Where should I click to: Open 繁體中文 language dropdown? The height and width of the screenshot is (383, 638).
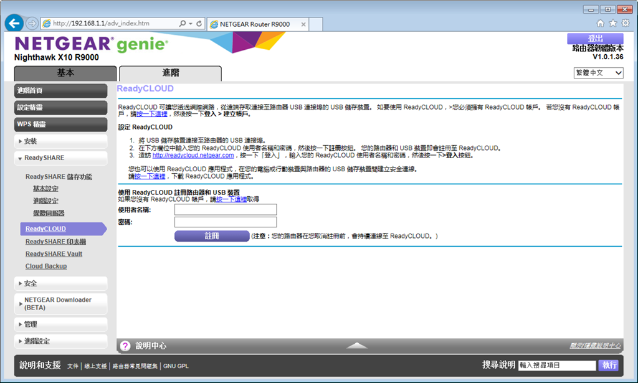(x=598, y=73)
